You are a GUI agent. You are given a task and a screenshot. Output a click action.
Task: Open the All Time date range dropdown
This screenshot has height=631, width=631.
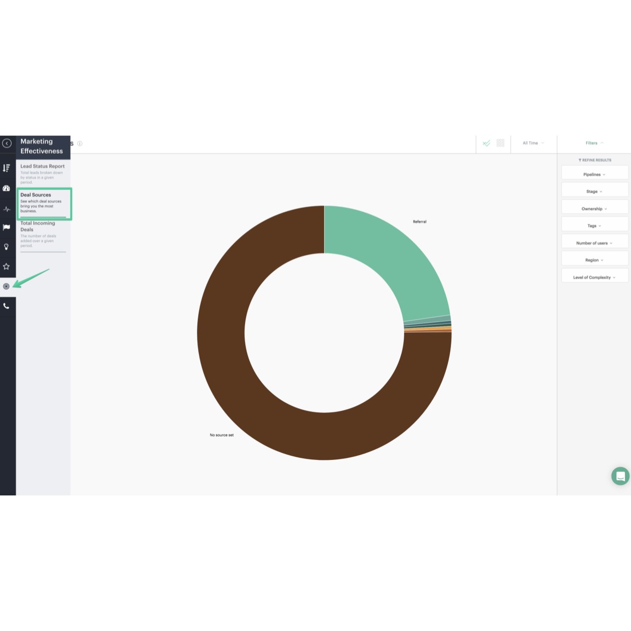532,143
